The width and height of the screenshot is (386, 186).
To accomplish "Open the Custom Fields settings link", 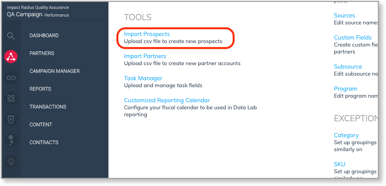I will click(x=353, y=38).
